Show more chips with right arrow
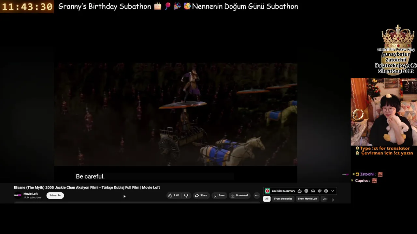Screen dimensions: 417x234 pyautogui.click(x=333, y=200)
